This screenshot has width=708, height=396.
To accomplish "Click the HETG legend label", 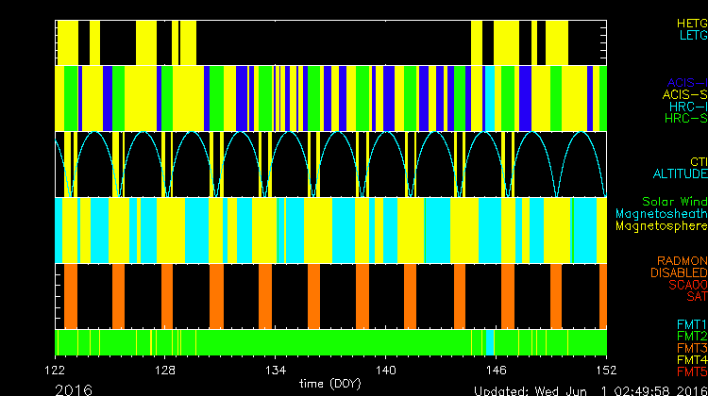I will 690,22.
